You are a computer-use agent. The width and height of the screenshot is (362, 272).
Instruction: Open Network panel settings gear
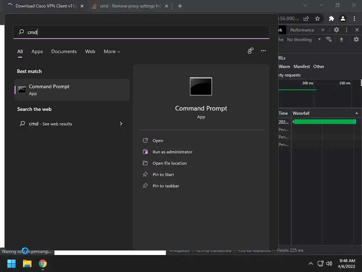pos(356,39)
